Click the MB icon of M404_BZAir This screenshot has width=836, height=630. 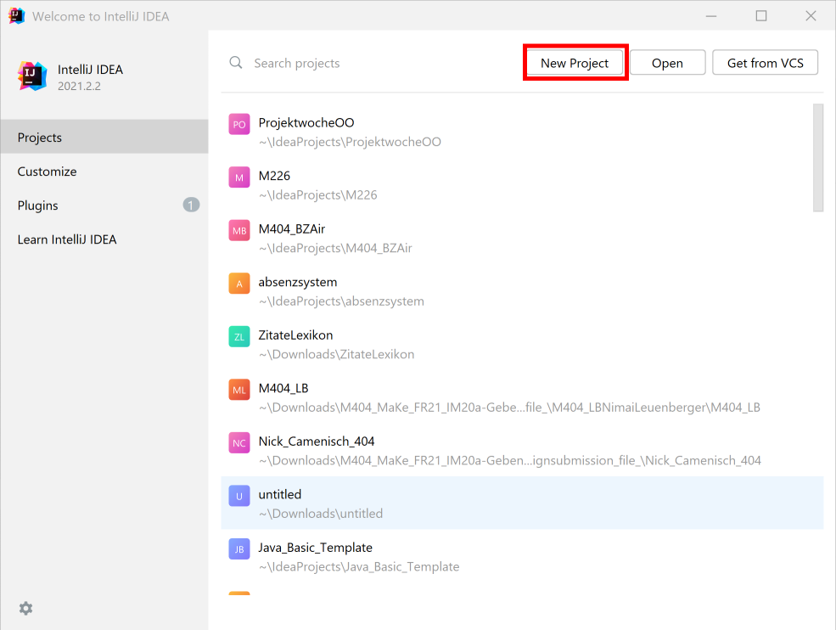coord(238,230)
